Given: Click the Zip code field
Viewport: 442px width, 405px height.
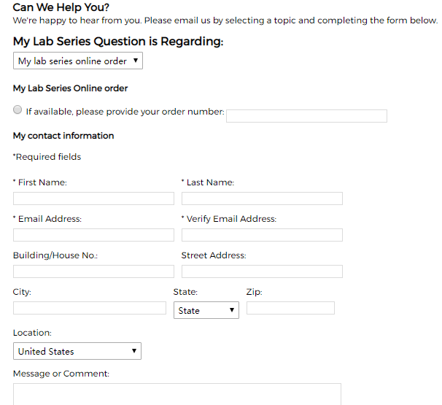Looking at the screenshot, I should click(290, 308).
